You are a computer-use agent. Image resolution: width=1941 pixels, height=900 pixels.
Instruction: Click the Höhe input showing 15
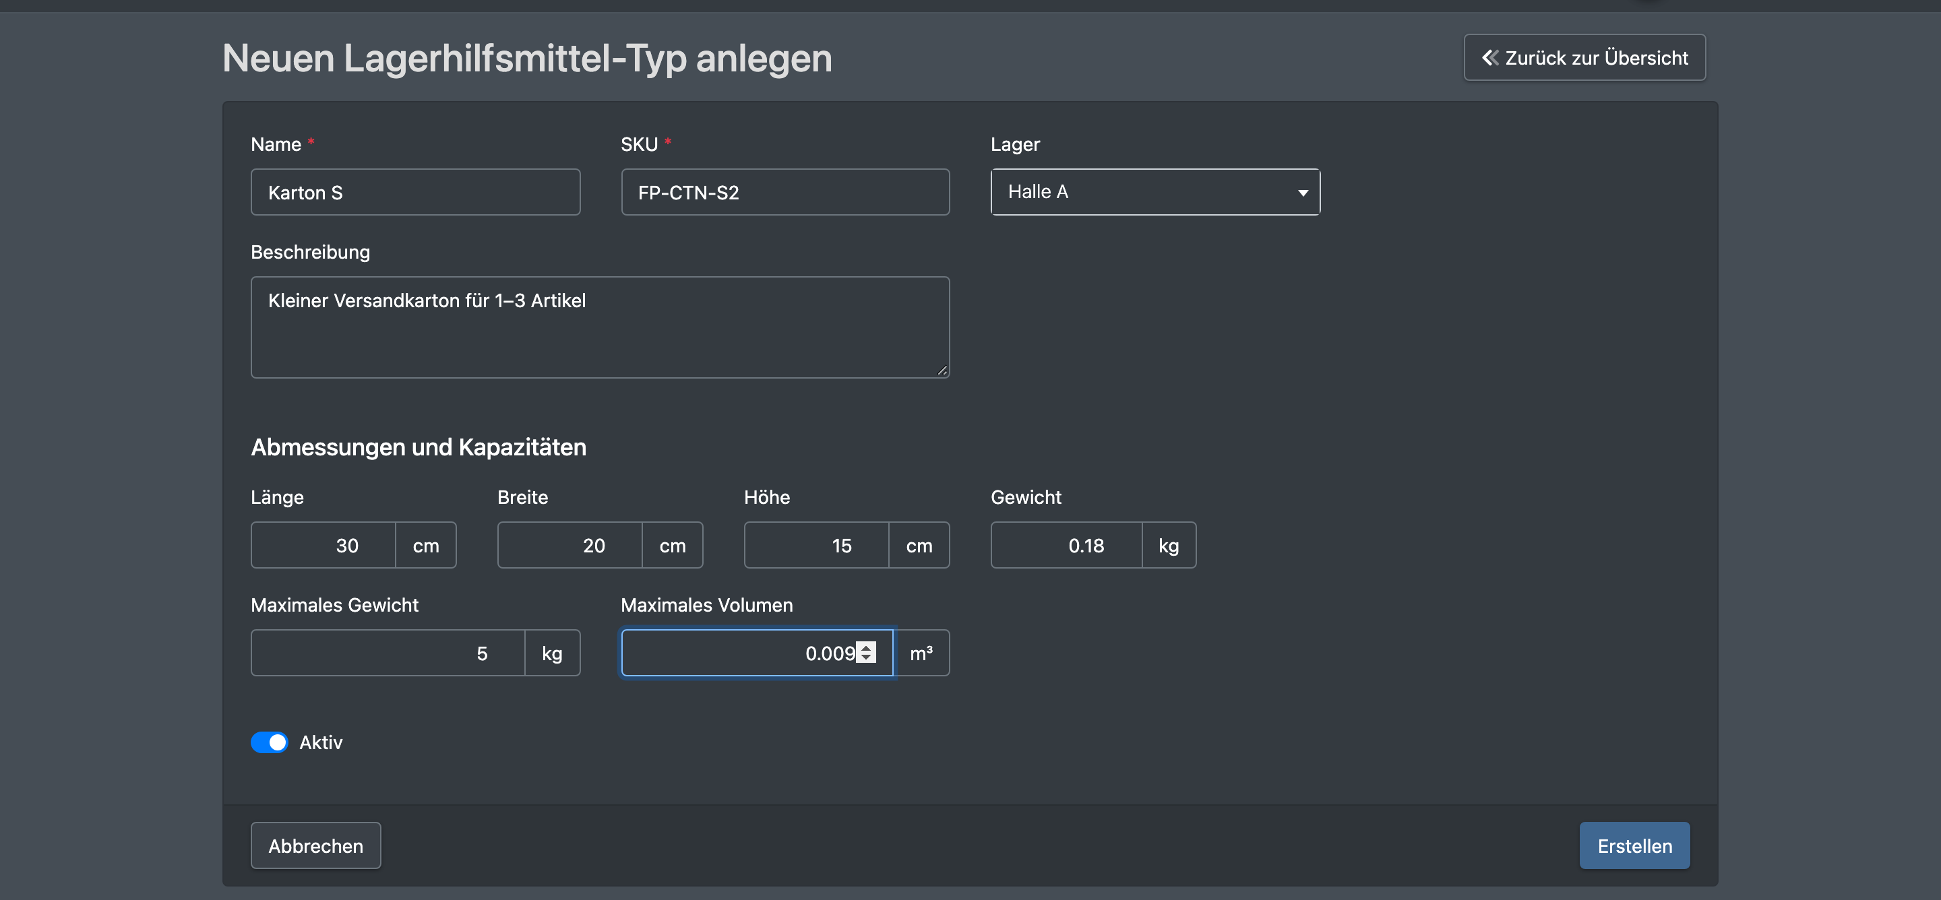[x=816, y=544]
